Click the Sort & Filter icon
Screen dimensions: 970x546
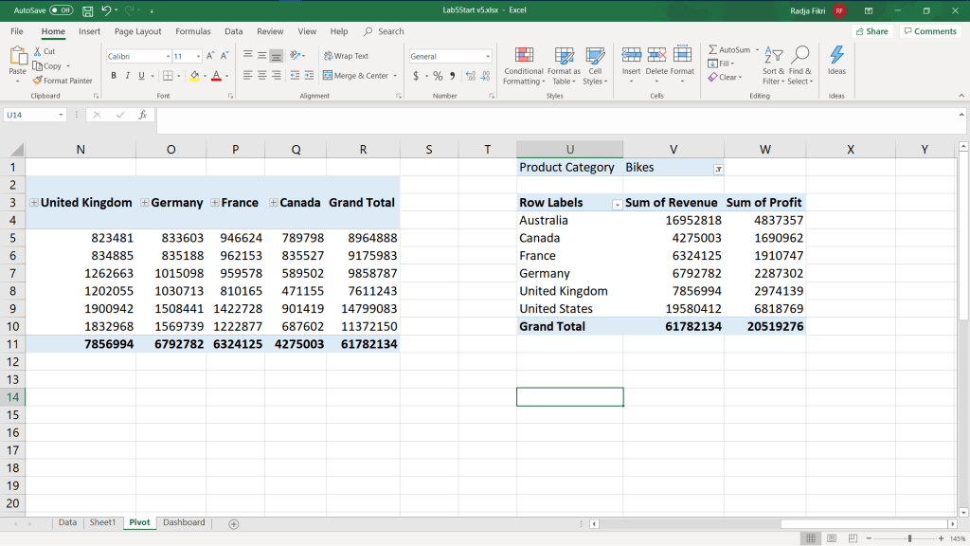pyautogui.click(x=773, y=55)
